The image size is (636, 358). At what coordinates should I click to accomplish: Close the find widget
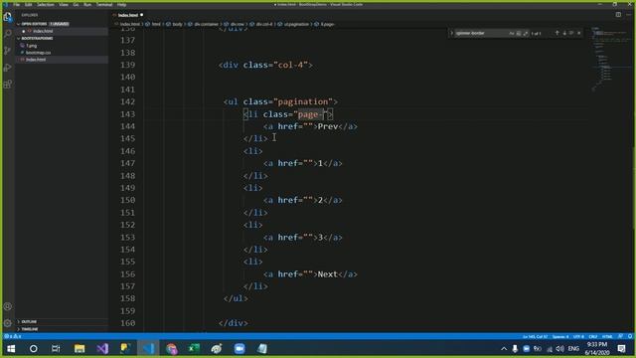point(578,33)
